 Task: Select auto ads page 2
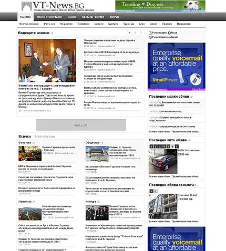point(156,147)
